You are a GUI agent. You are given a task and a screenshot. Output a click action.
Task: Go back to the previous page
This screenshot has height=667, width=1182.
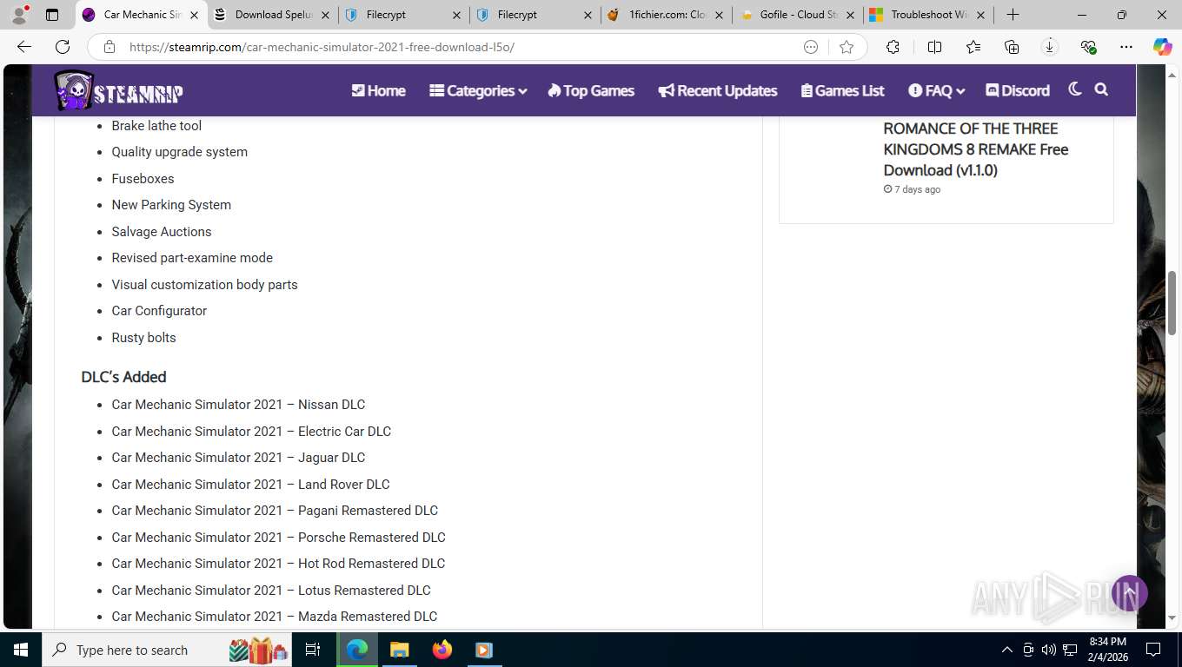coord(24,47)
